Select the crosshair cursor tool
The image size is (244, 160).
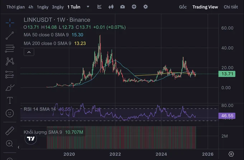point(10,23)
